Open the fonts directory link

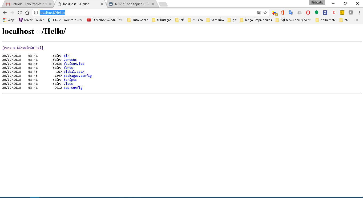pyautogui.click(x=68, y=68)
